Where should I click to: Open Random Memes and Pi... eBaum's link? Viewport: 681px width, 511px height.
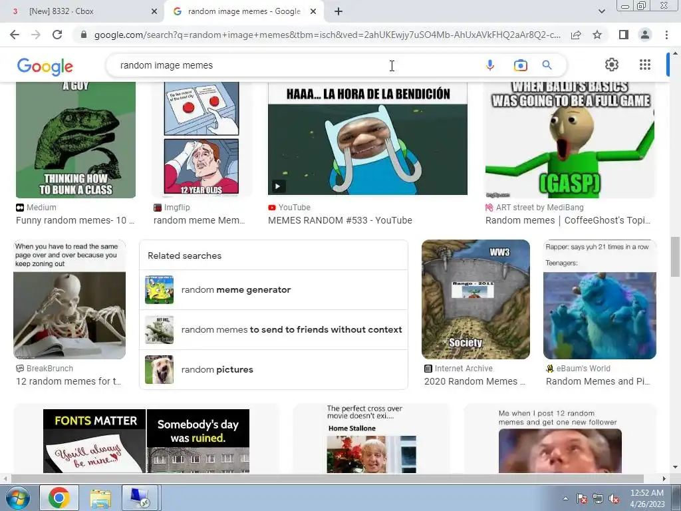pyautogui.click(x=598, y=381)
